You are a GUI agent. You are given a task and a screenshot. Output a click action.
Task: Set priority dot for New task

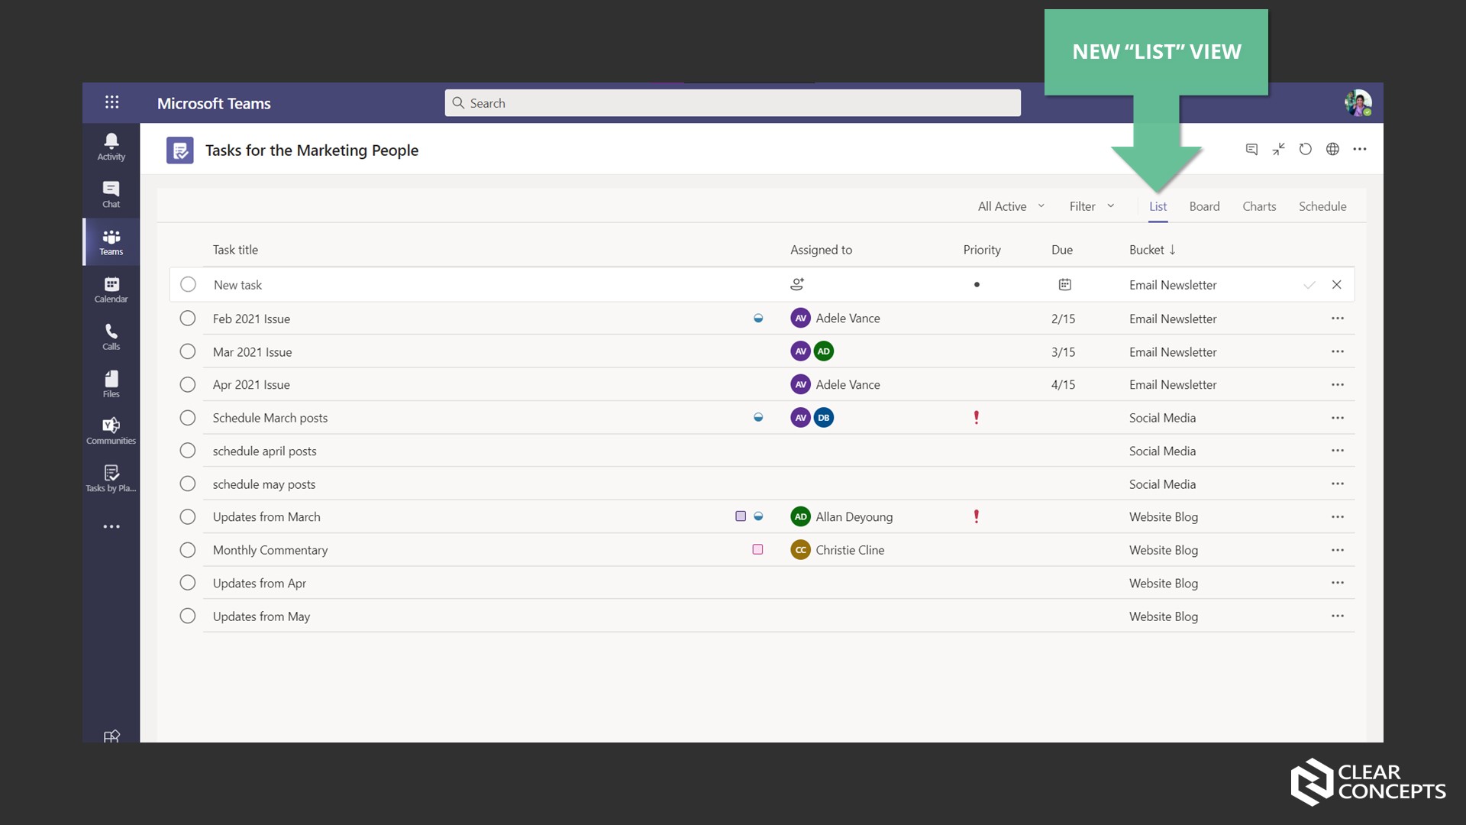977,285
